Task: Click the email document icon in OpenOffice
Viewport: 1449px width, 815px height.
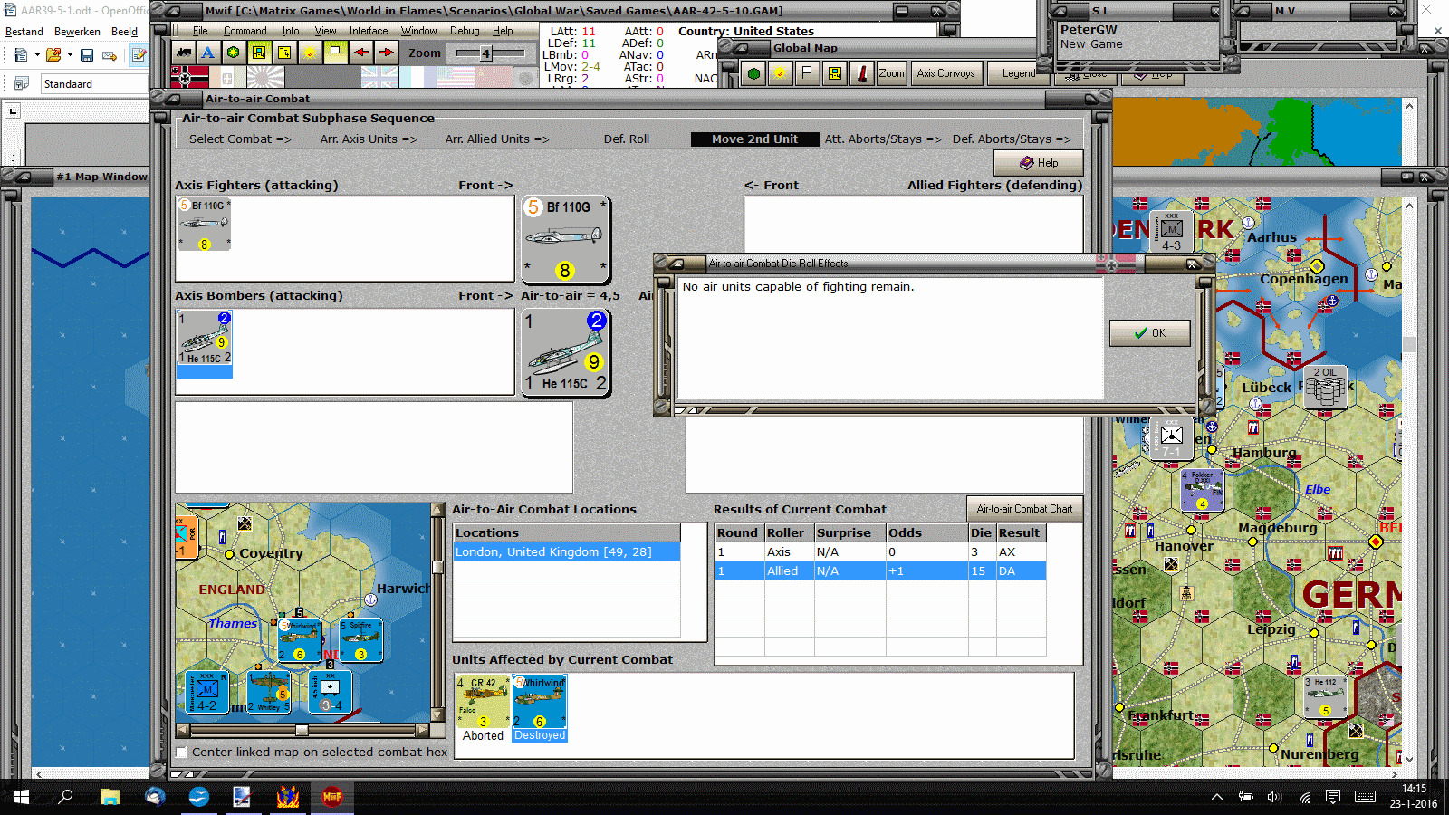Action: [110, 55]
